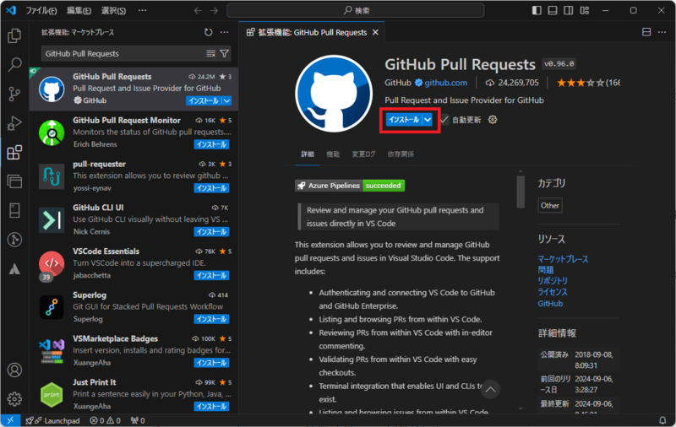This screenshot has height=427, width=676.
Task: Install the Superlog extension
Action: [x=211, y=319]
